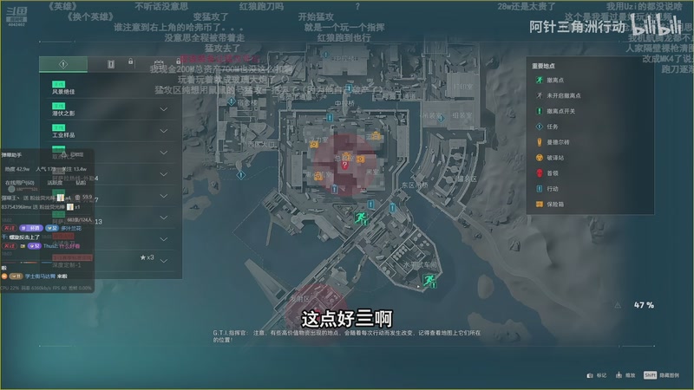
Task: Click the 首领 legend entry
Action: coord(547,172)
